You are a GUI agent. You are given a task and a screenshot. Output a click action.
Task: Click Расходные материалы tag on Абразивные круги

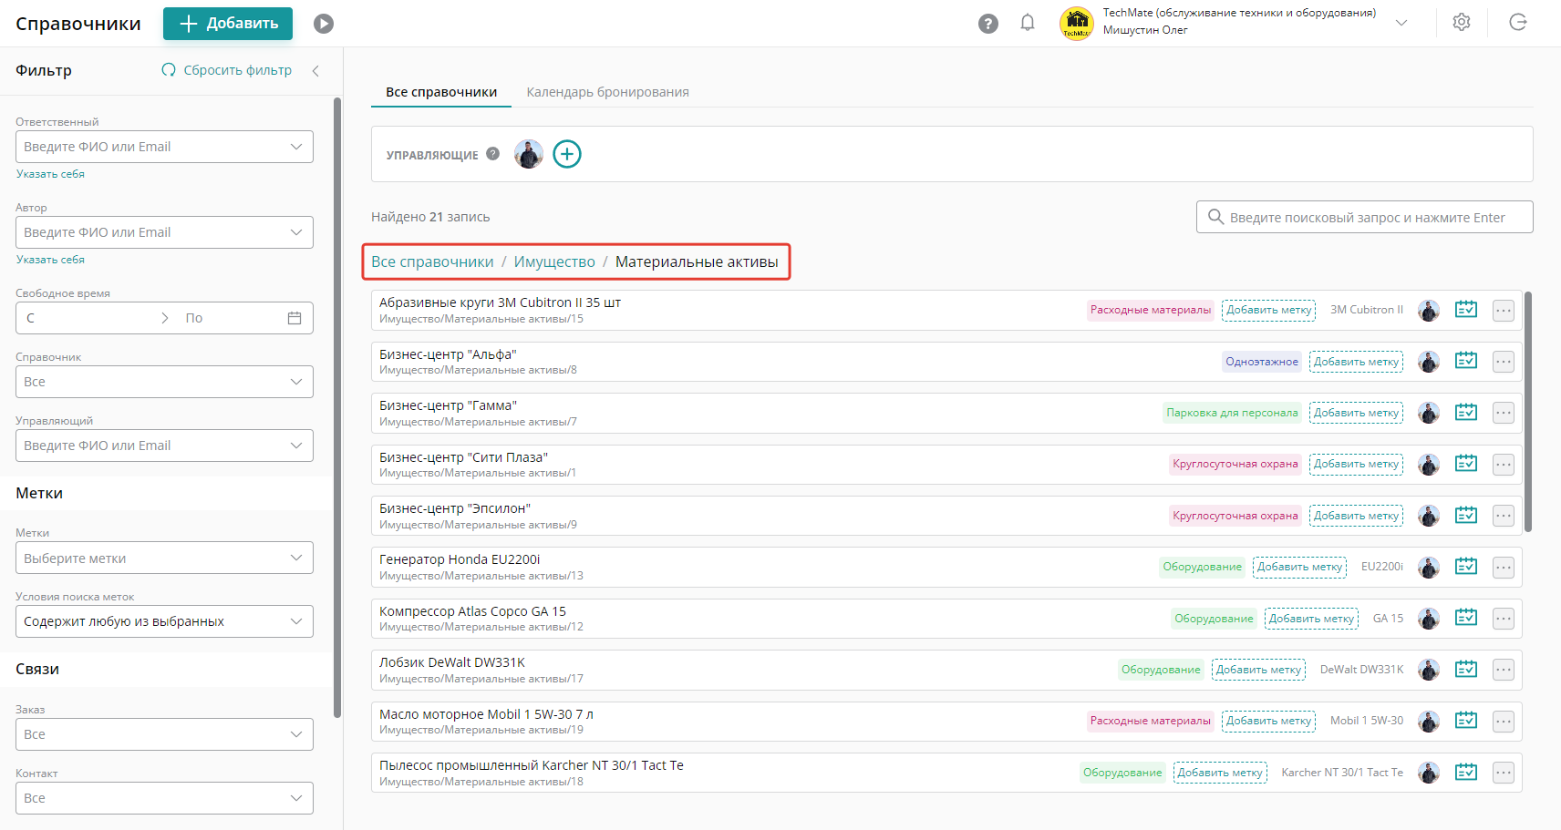pyautogui.click(x=1151, y=310)
